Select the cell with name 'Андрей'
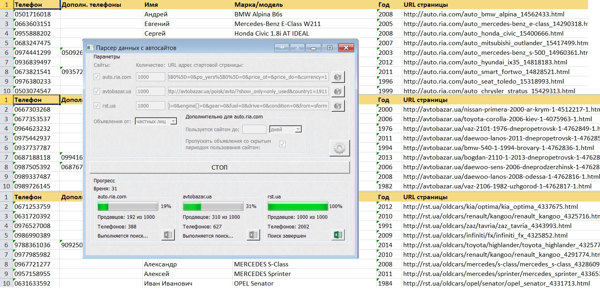 click(188, 14)
